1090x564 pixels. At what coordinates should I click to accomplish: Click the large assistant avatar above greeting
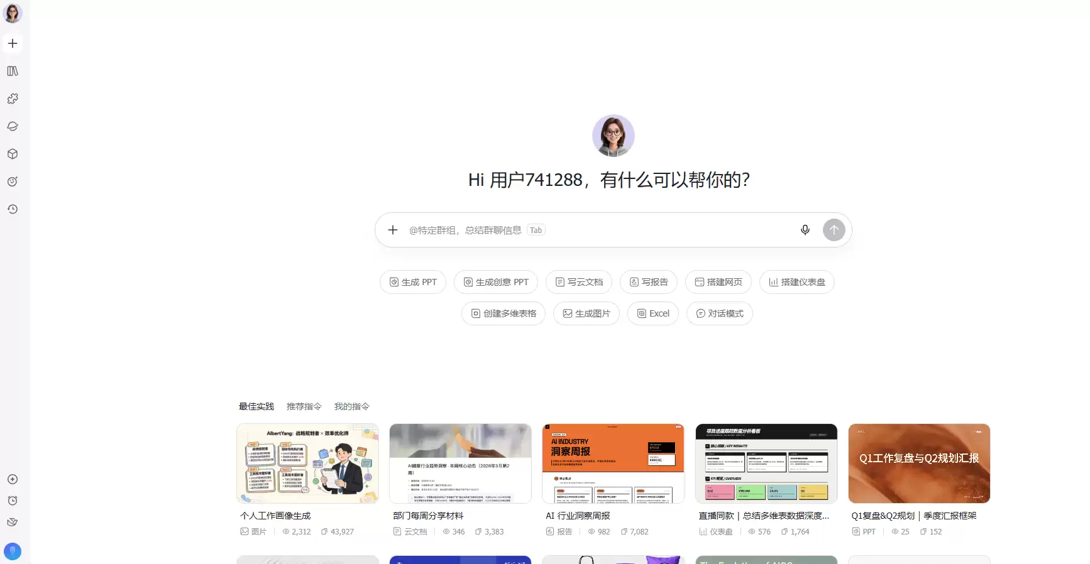[614, 136]
